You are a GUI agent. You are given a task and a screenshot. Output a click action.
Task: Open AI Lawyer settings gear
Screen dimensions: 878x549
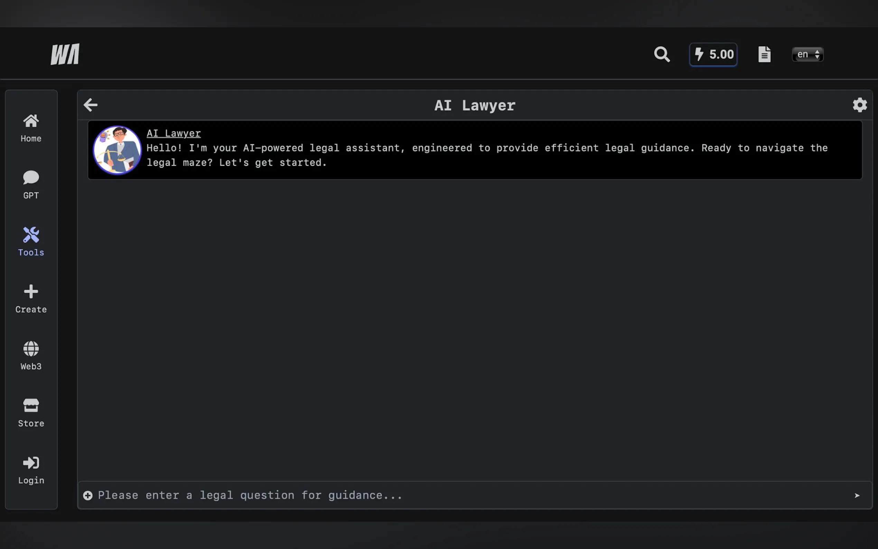pyautogui.click(x=859, y=105)
